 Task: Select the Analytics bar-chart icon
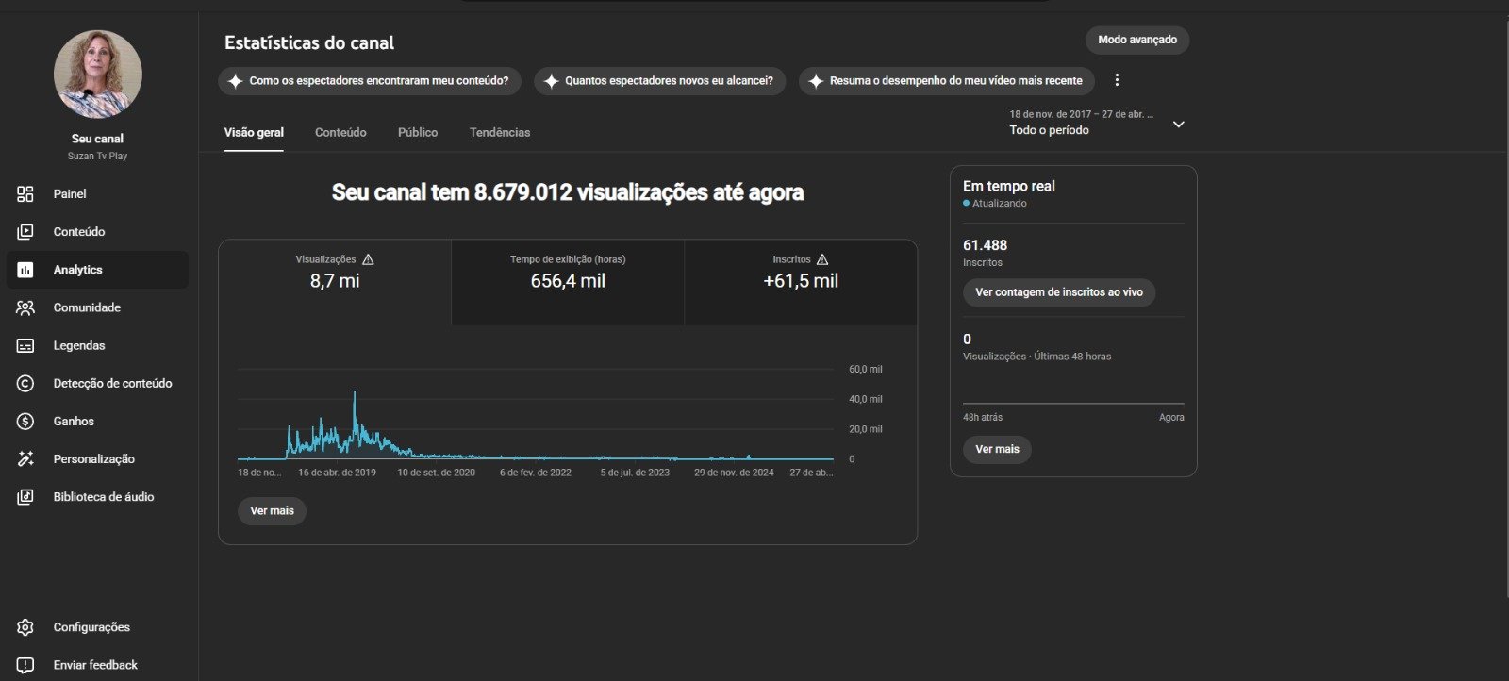coord(25,270)
